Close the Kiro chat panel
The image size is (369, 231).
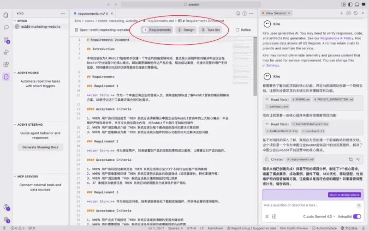363,13
